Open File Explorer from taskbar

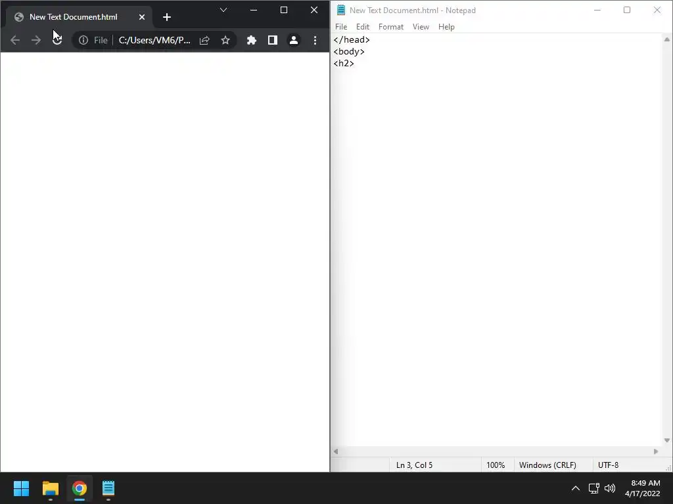(x=50, y=488)
